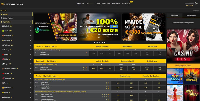Open Live Casino in top navigation

pos(106,3)
